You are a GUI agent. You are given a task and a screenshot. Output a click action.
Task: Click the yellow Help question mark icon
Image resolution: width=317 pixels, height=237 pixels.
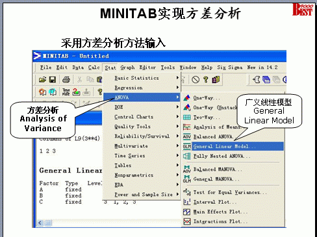pyautogui.click(x=206, y=80)
